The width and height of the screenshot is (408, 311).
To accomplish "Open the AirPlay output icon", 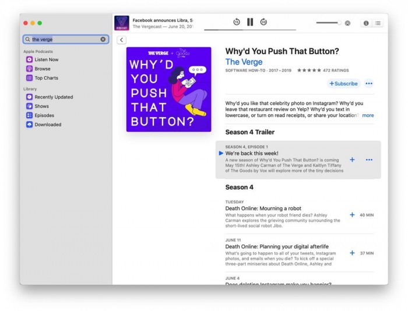I will [x=347, y=23].
